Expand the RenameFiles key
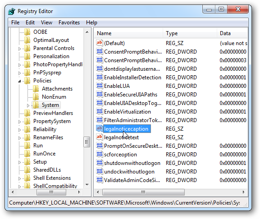This screenshot has width=260, height=219. coord(19,138)
